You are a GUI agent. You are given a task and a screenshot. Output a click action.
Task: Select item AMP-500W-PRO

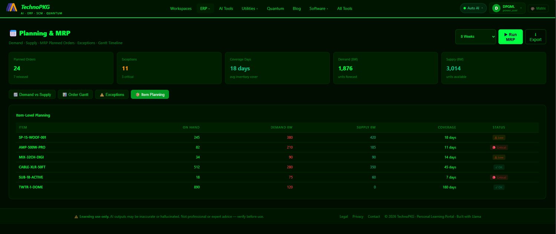(x=32, y=147)
